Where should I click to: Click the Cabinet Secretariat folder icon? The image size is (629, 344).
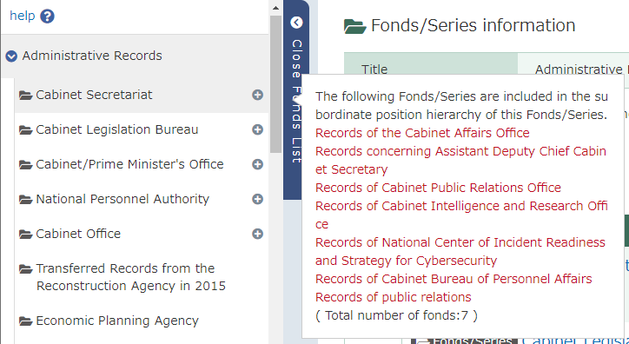pos(26,96)
